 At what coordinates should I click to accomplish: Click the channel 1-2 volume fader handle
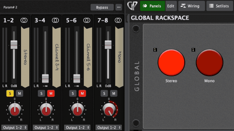coord(14,45)
